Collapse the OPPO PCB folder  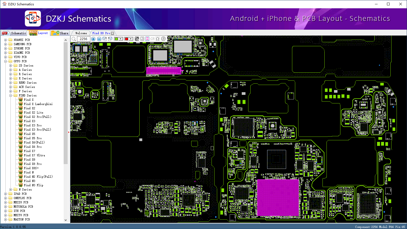[x=5, y=61]
